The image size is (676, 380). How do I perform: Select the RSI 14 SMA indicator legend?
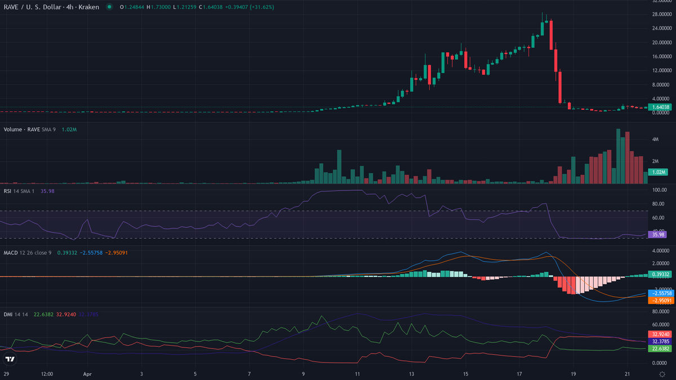click(19, 191)
